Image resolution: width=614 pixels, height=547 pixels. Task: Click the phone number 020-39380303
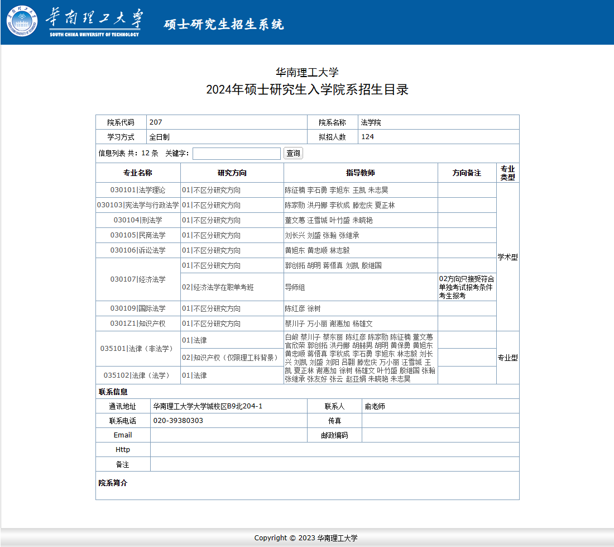coord(178,420)
